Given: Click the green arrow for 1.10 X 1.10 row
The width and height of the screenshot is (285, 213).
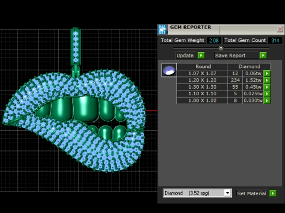Looking at the screenshot, I should (x=267, y=93).
